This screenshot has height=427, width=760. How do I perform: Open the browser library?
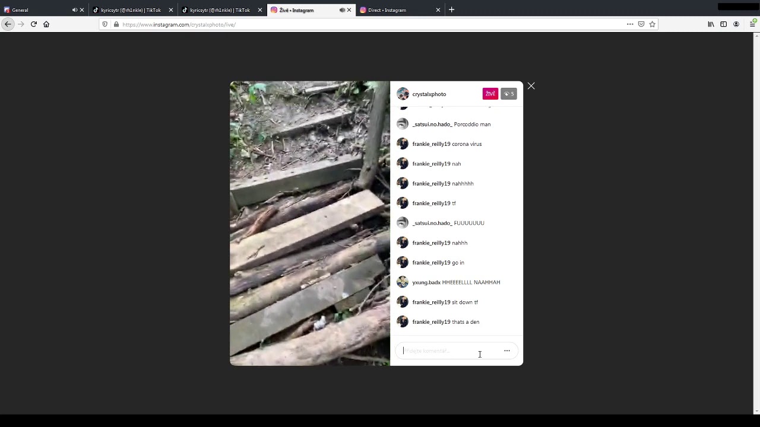(x=711, y=24)
